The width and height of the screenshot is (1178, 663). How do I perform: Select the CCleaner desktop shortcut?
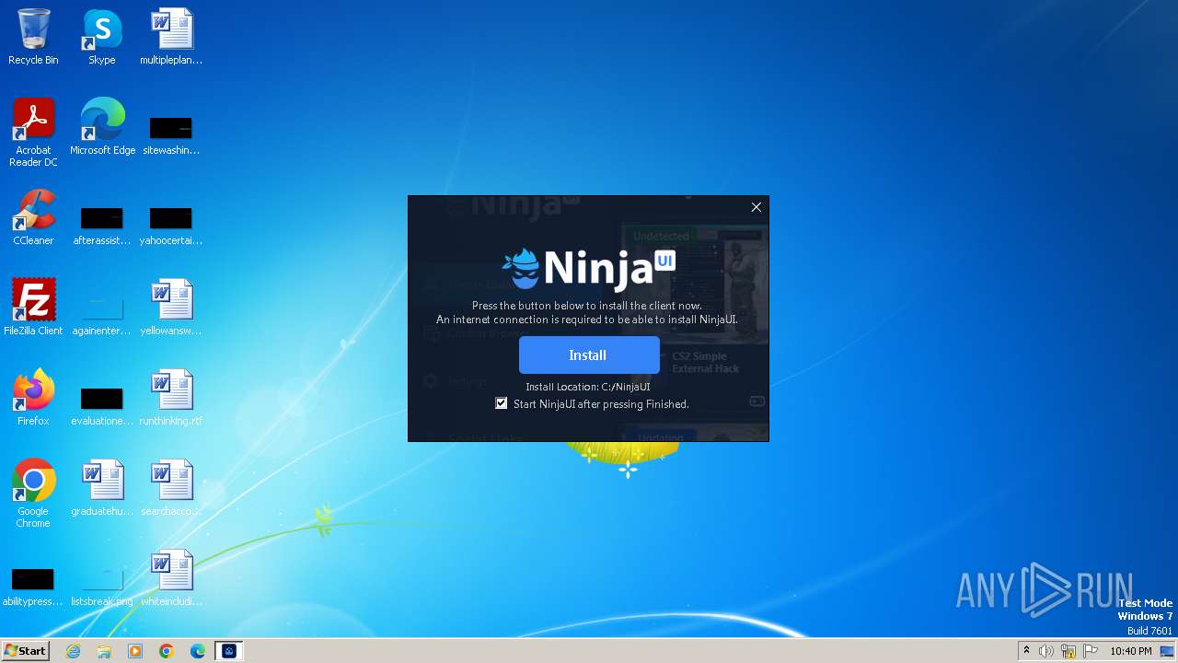pyautogui.click(x=33, y=217)
